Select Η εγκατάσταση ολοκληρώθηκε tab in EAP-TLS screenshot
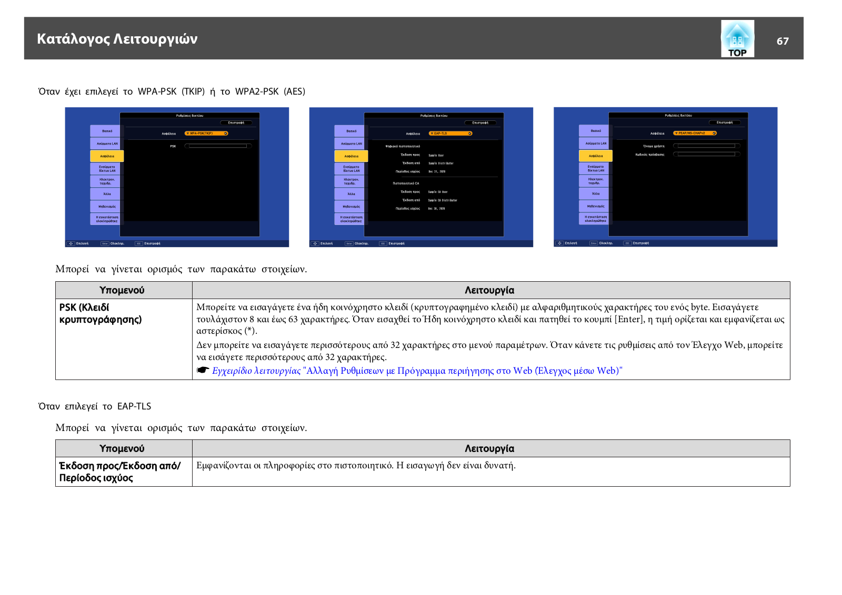This screenshot has width=842, height=595. click(x=351, y=219)
